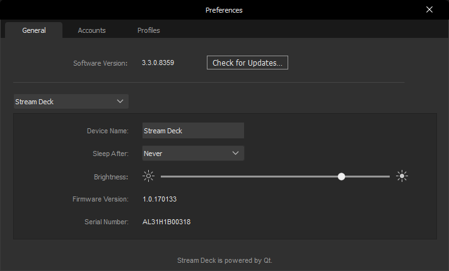
Task: Open the Accounts tab
Action: pyautogui.click(x=91, y=30)
